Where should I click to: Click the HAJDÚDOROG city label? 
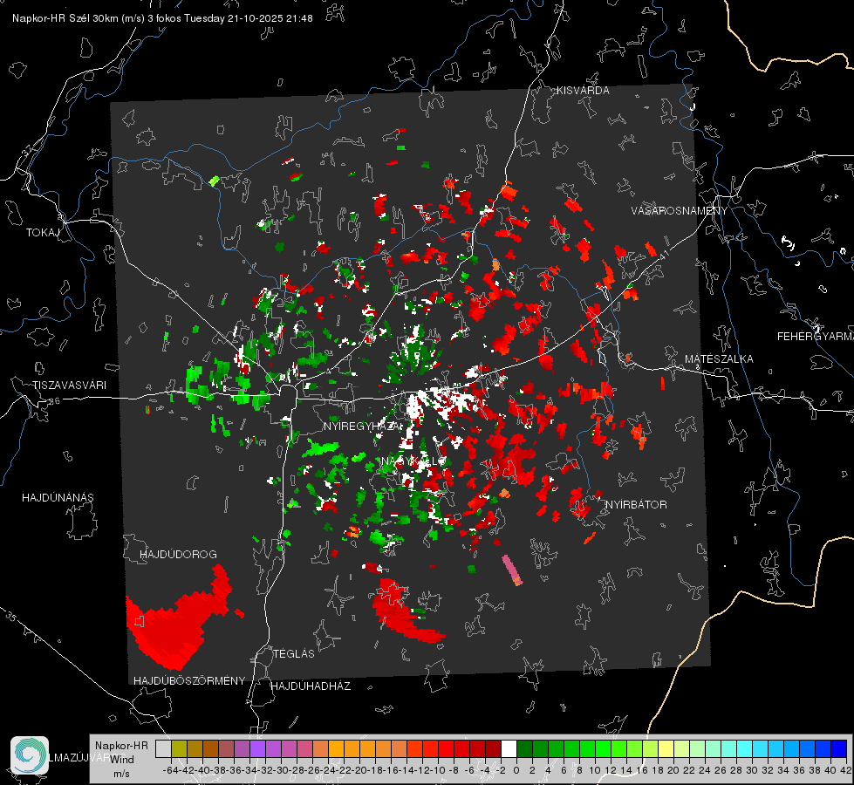point(178,554)
